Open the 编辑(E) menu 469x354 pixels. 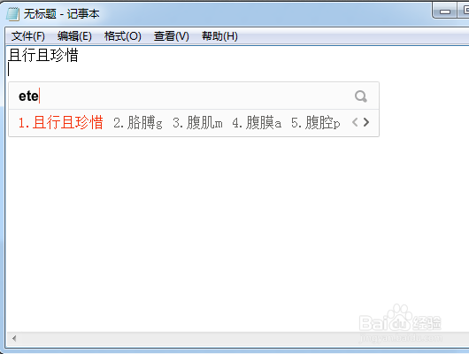click(x=74, y=36)
